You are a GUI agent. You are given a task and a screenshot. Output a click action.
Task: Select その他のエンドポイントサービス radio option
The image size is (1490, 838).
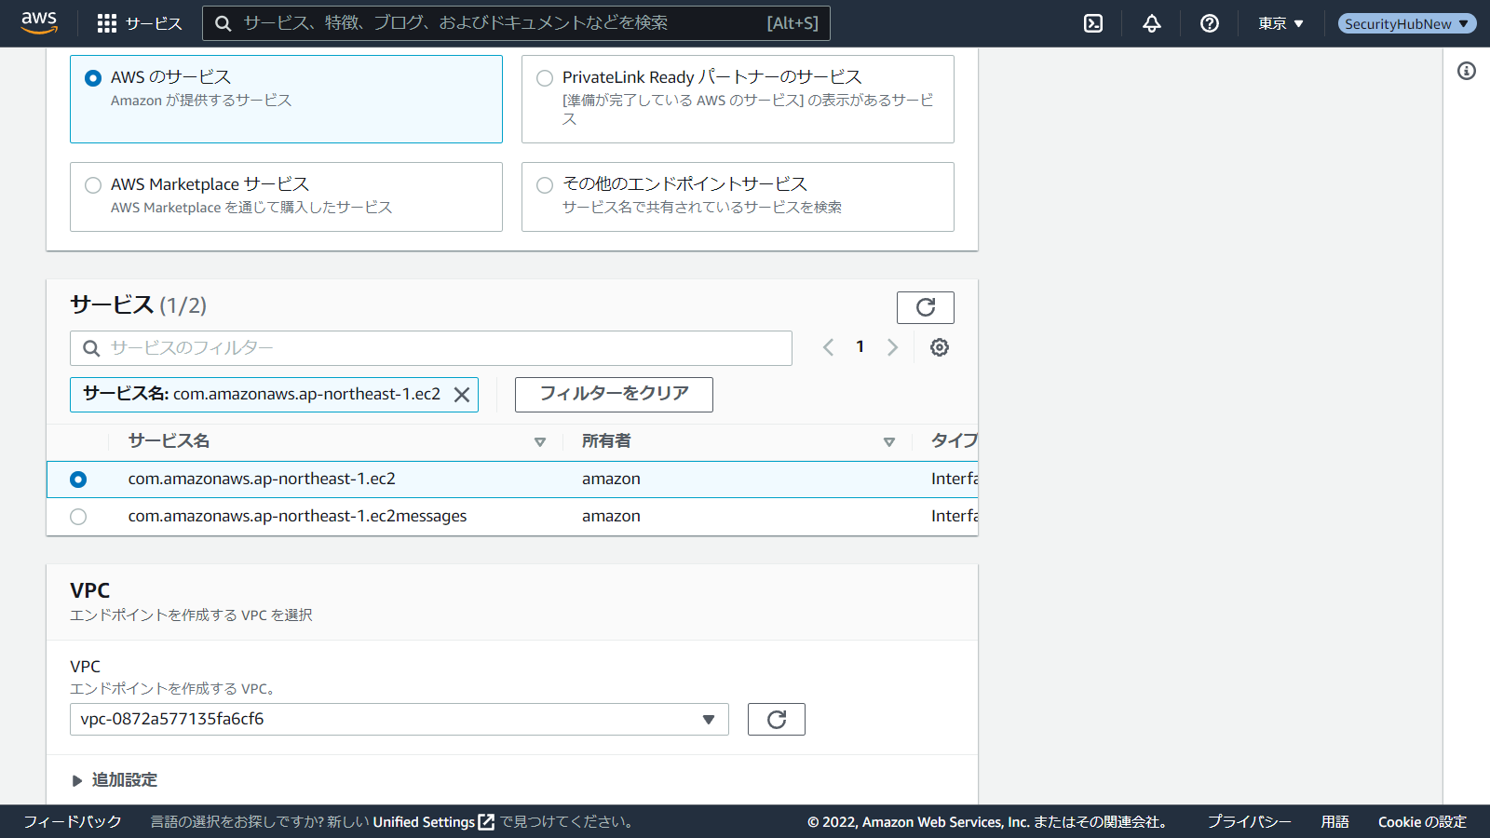(x=545, y=185)
